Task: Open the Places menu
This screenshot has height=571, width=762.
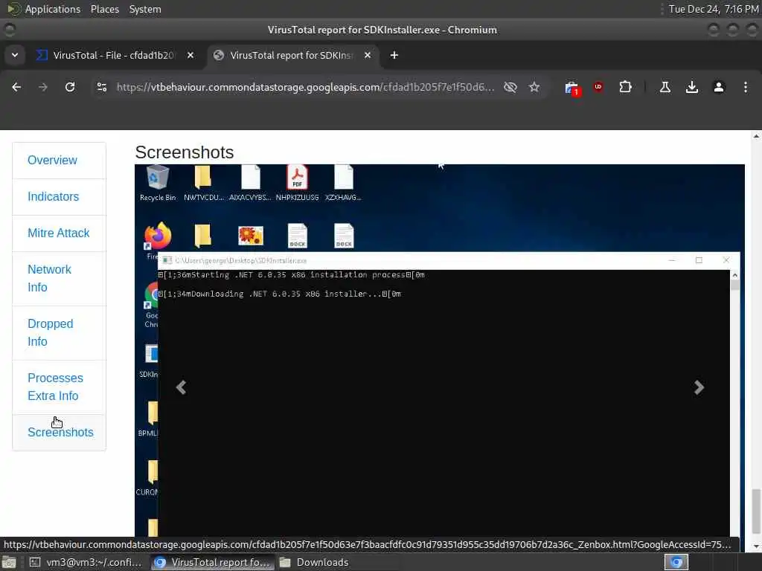Action: [104, 9]
